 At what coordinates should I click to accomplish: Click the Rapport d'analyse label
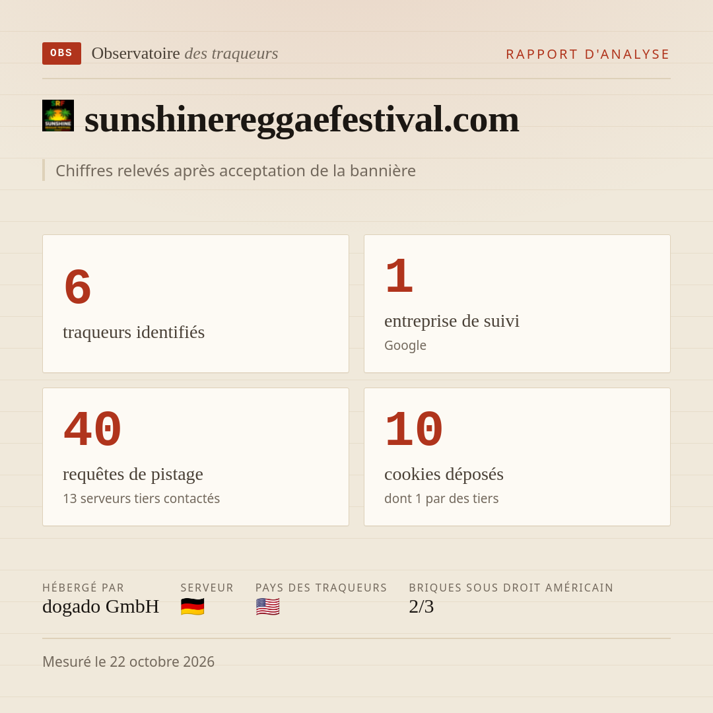click(588, 54)
